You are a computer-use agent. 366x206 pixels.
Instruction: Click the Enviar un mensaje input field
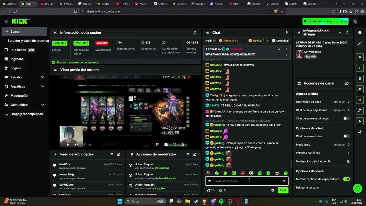tap(247, 181)
